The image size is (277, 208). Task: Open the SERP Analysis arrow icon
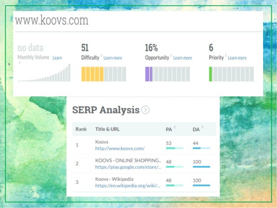tap(145, 110)
